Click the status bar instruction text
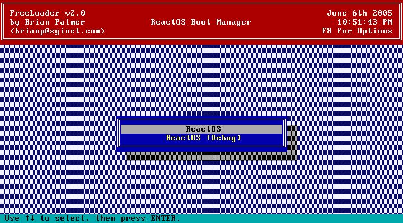Image resolution: width=403 pixels, height=223 pixels. (90, 218)
